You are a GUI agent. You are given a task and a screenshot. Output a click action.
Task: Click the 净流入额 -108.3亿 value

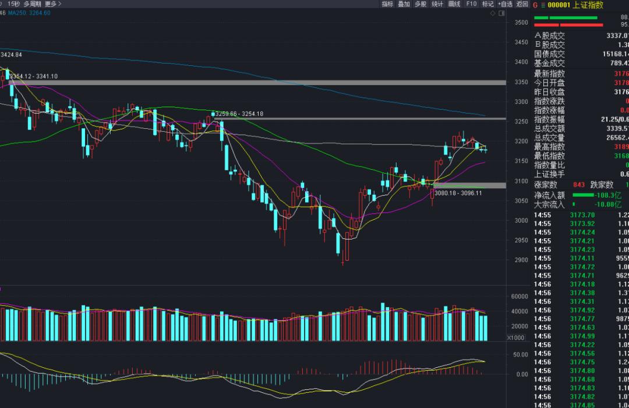pos(608,195)
